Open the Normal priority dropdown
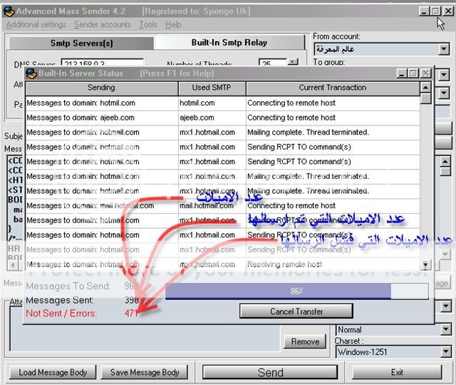Viewport: 456px width, 385px height. click(446, 330)
